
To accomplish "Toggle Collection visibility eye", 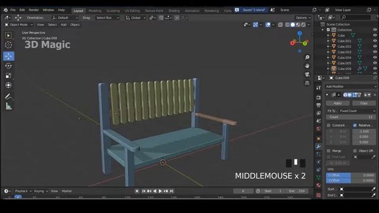I will point(375,30).
